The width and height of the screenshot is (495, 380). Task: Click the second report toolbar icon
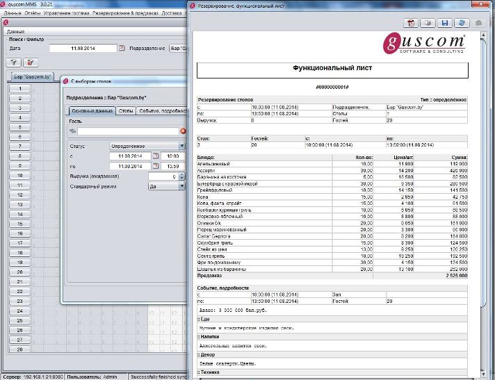(428, 23)
